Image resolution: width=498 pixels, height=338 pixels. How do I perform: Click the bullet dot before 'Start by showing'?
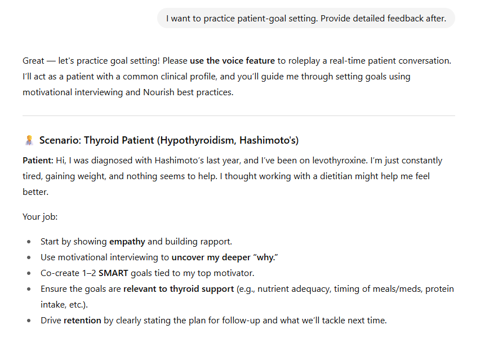tap(29, 242)
